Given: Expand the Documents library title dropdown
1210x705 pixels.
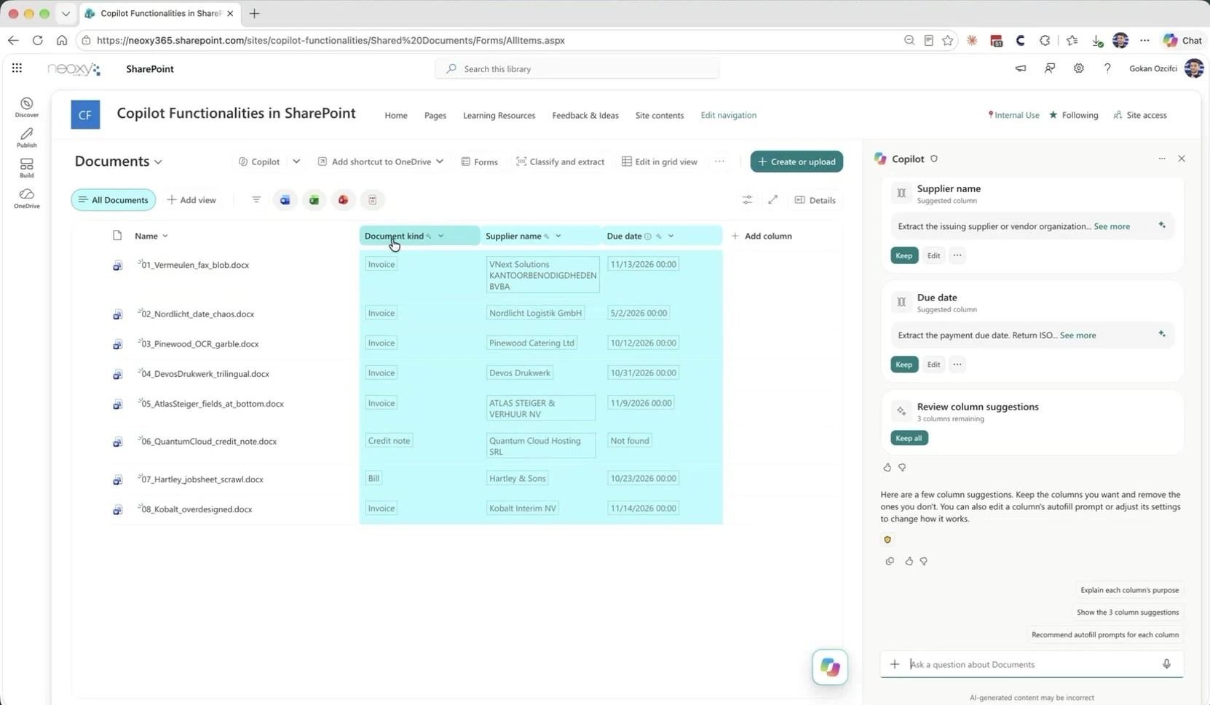Looking at the screenshot, I should [x=158, y=162].
